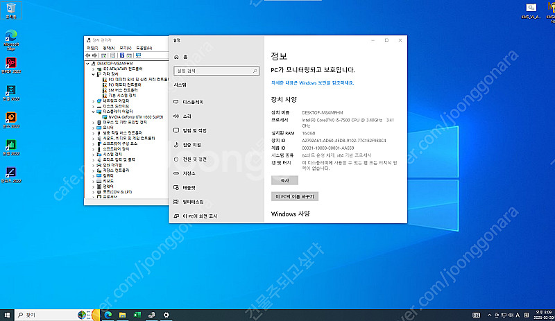Collapse the DESKTOP-M8AMFHM root node
The height and width of the screenshot is (321, 555).
[88, 64]
